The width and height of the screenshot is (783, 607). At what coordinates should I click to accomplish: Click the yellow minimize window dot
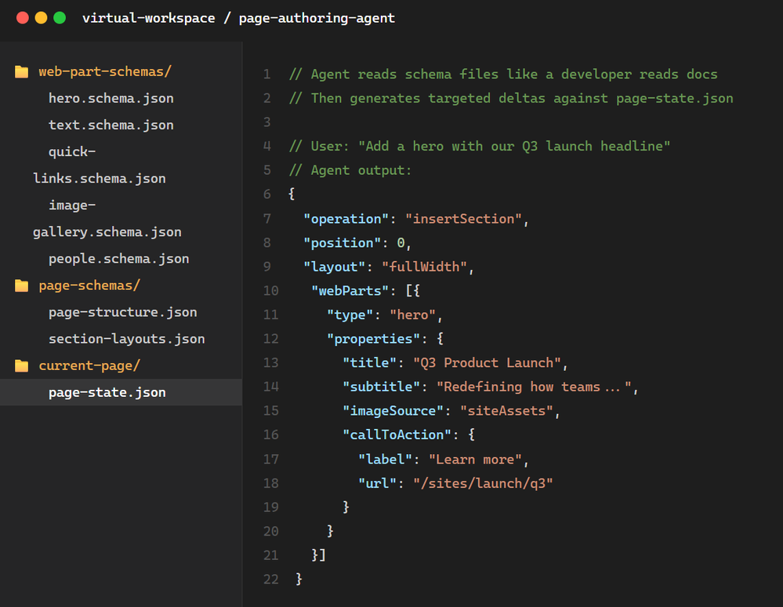41,18
